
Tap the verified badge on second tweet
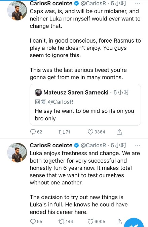pos(76,145)
